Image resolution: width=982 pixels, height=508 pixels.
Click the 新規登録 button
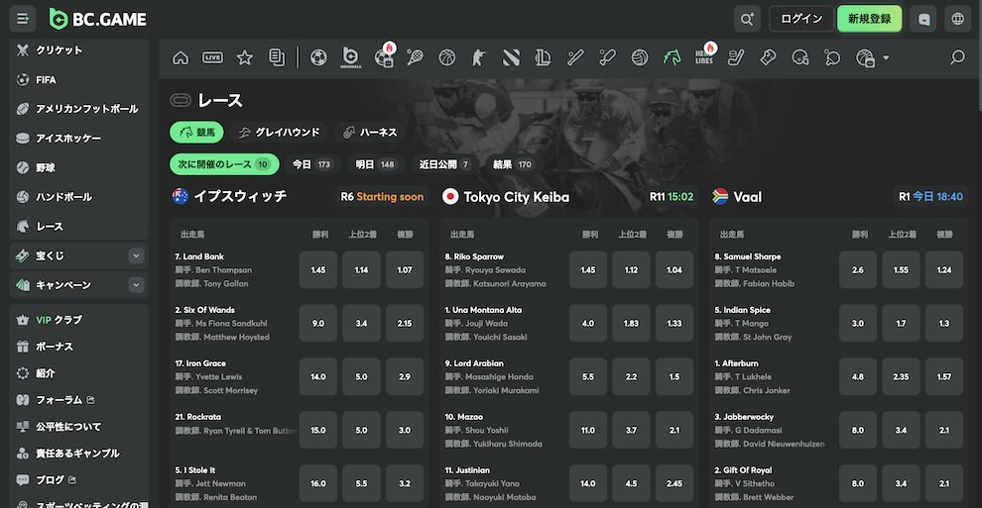pyautogui.click(x=869, y=19)
